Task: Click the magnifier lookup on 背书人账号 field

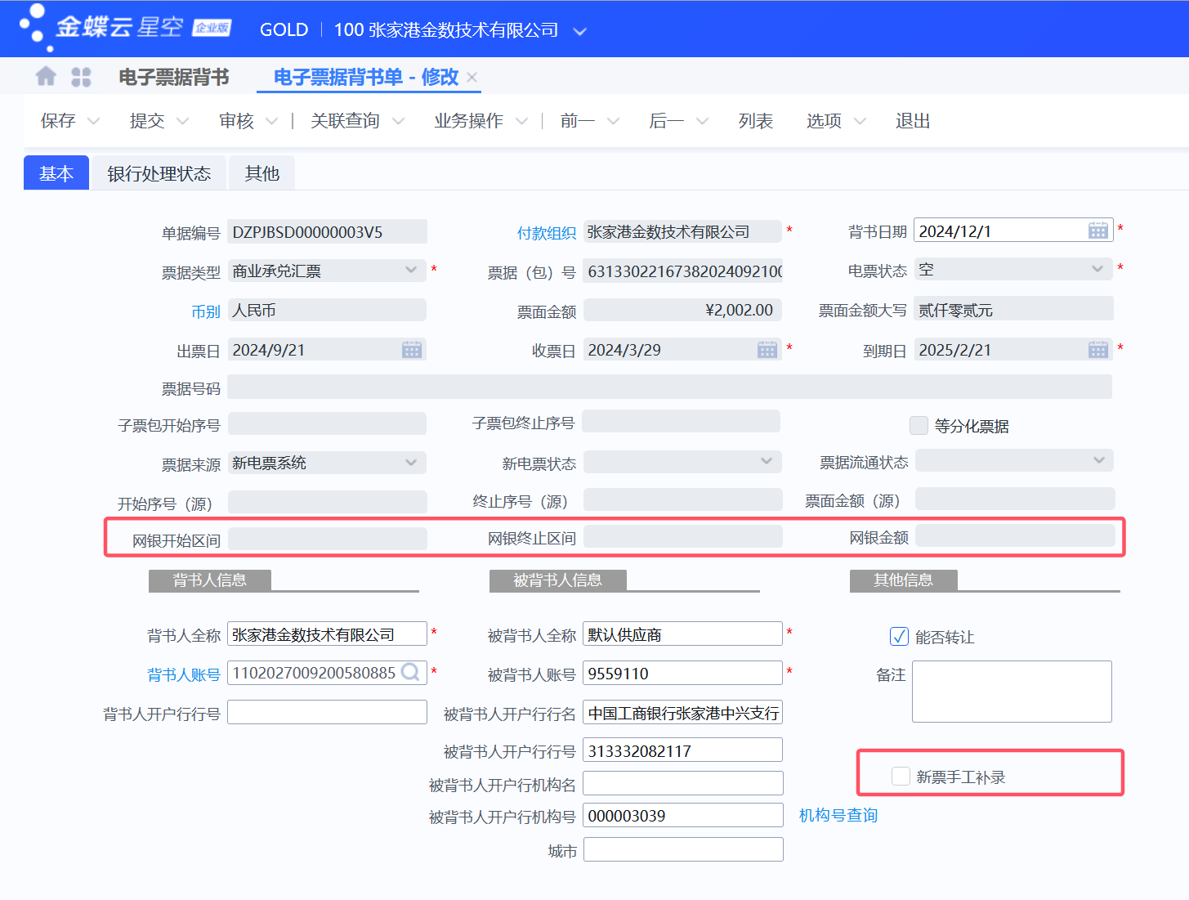Action: 411,673
